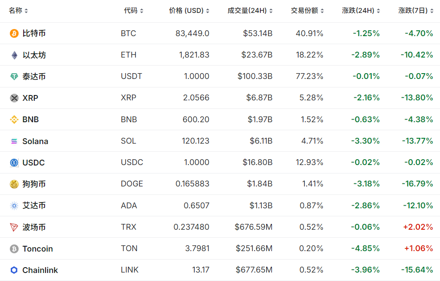Sort by 涨跌(24H) column header
Viewport: 440px width, 281px height.
(x=361, y=11)
